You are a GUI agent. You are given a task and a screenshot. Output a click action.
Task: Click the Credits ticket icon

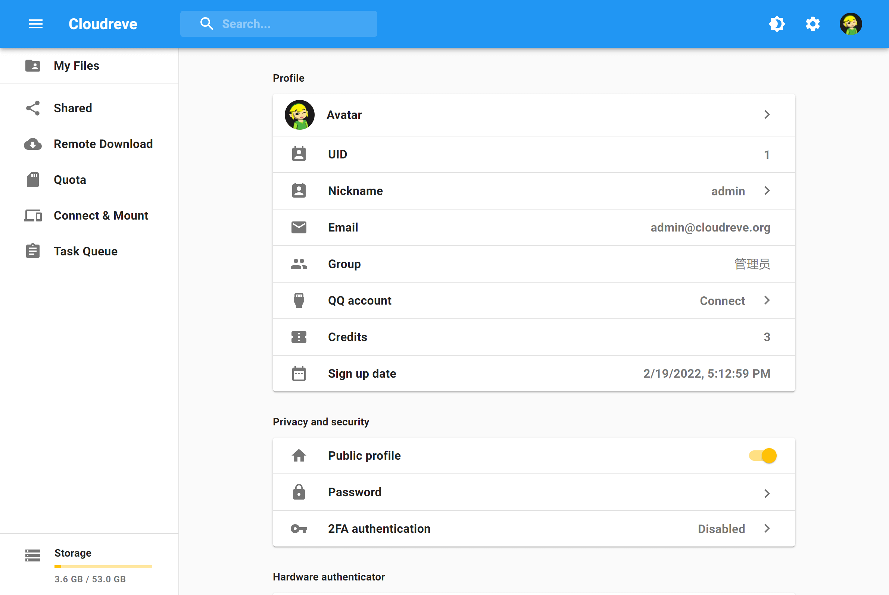point(299,337)
